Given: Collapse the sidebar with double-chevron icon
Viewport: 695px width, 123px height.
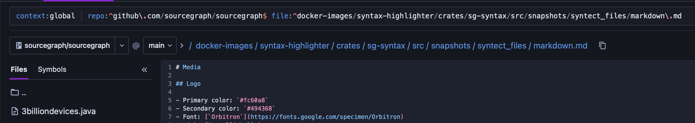Looking at the screenshot, I should pos(144,70).
